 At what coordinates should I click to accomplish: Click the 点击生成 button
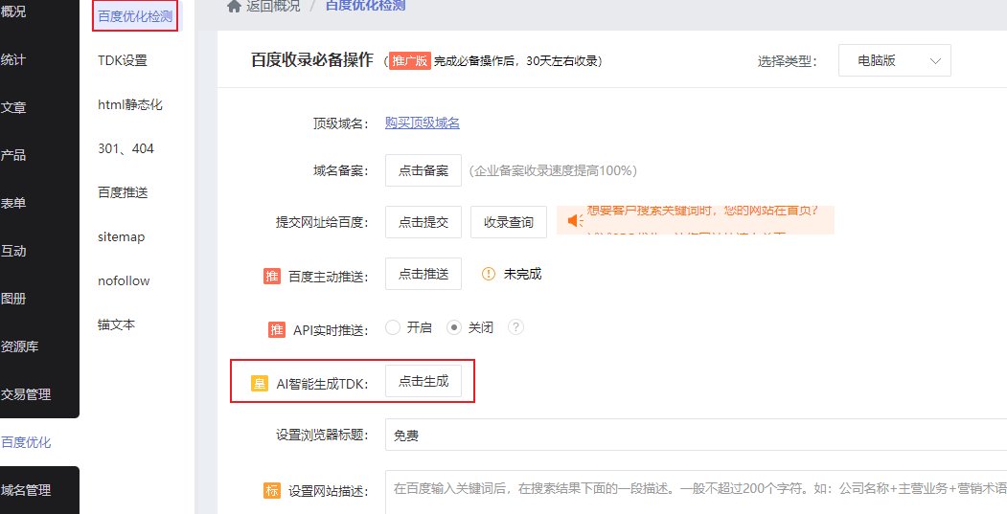point(423,381)
